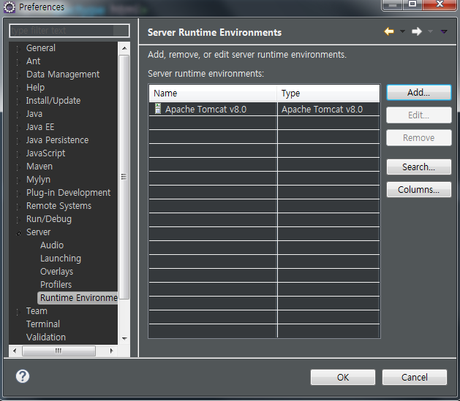Click tree scrollbar down arrow

(x=124, y=339)
